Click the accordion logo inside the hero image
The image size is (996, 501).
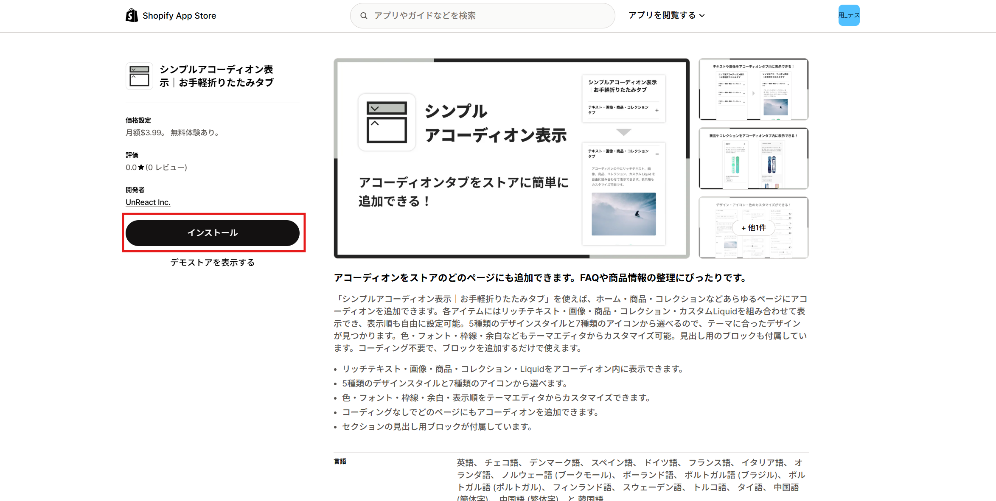pyautogui.click(x=387, y=122)
